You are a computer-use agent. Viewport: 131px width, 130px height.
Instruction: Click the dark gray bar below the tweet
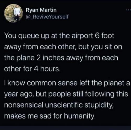pos(65,128)
